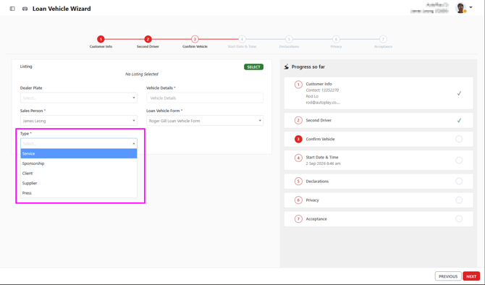Click Acceptance status circle

click(459, 219)
